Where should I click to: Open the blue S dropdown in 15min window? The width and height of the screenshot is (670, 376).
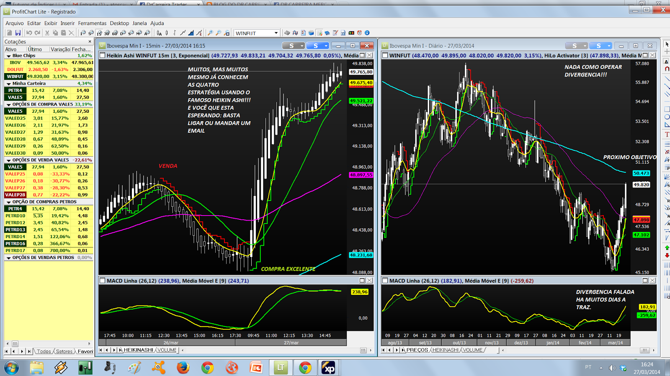[x=317, y=46]
